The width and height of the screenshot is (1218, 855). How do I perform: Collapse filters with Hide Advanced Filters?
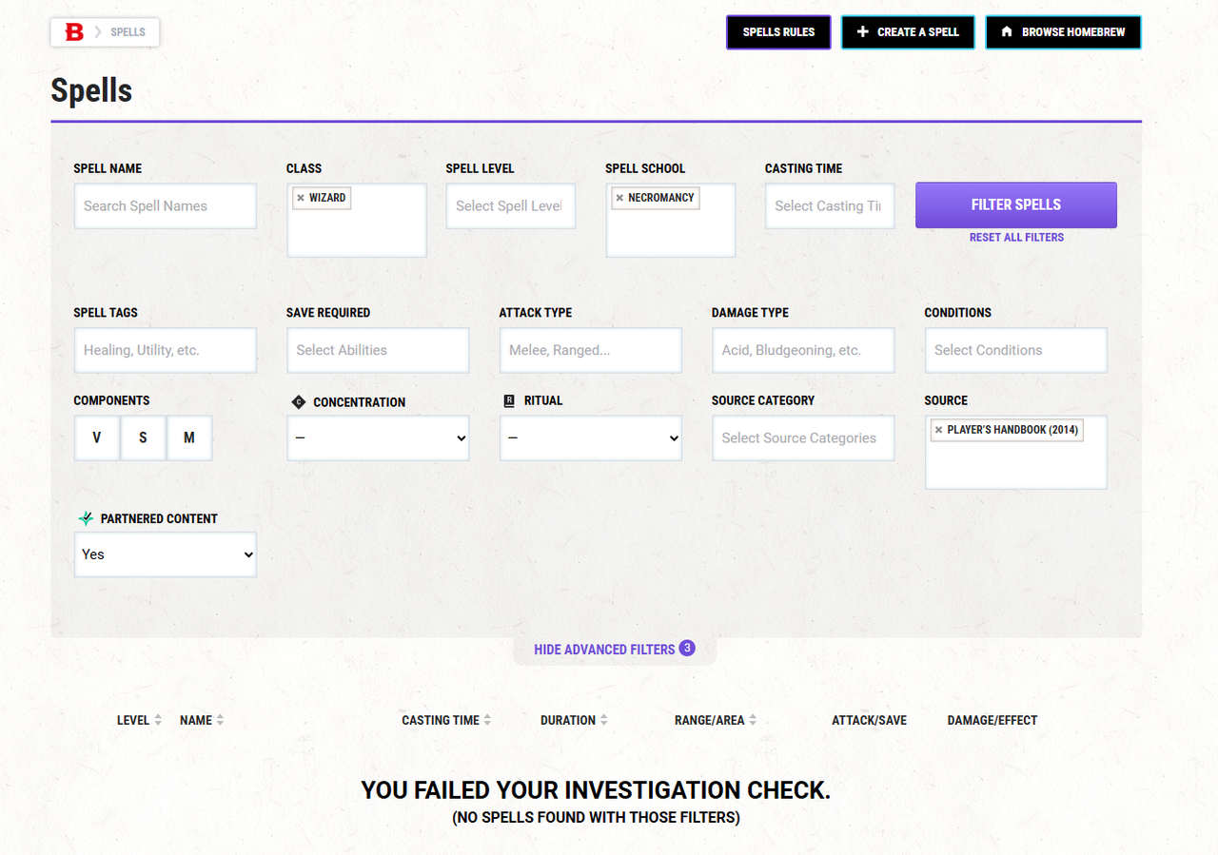[614, 650]
